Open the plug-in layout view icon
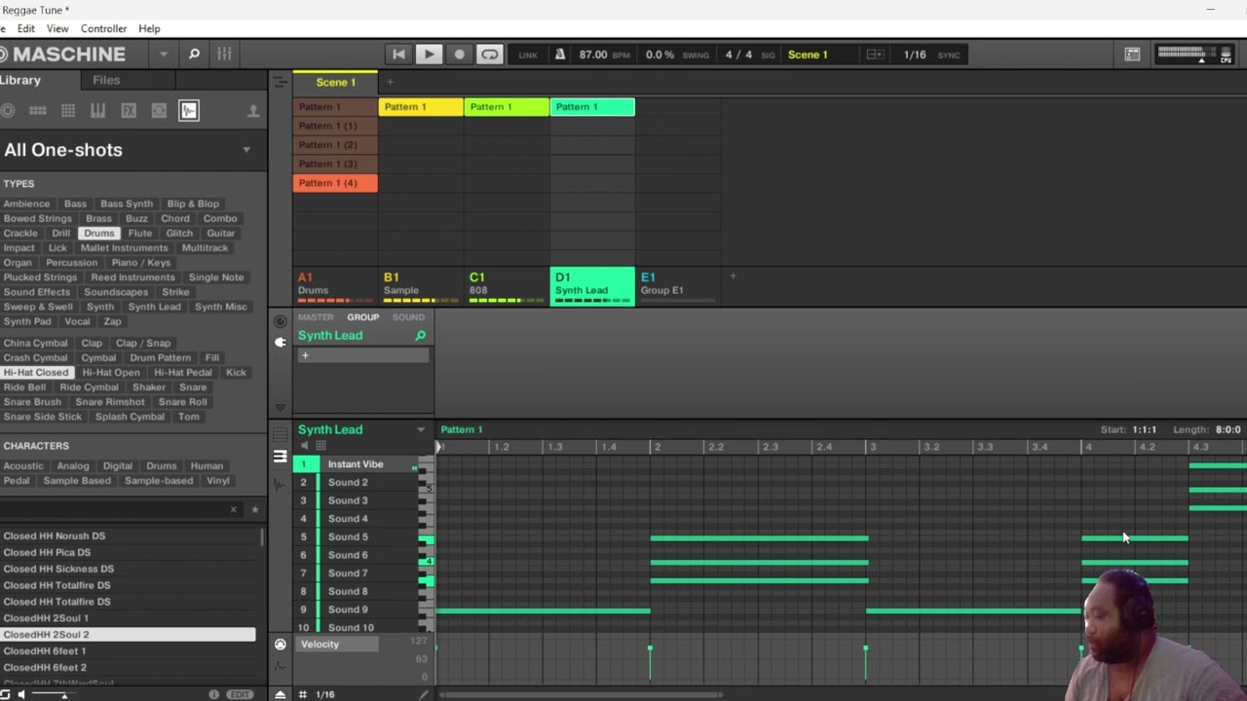The width and height of the screenshot is (1247, 701). click(1132, 55)
